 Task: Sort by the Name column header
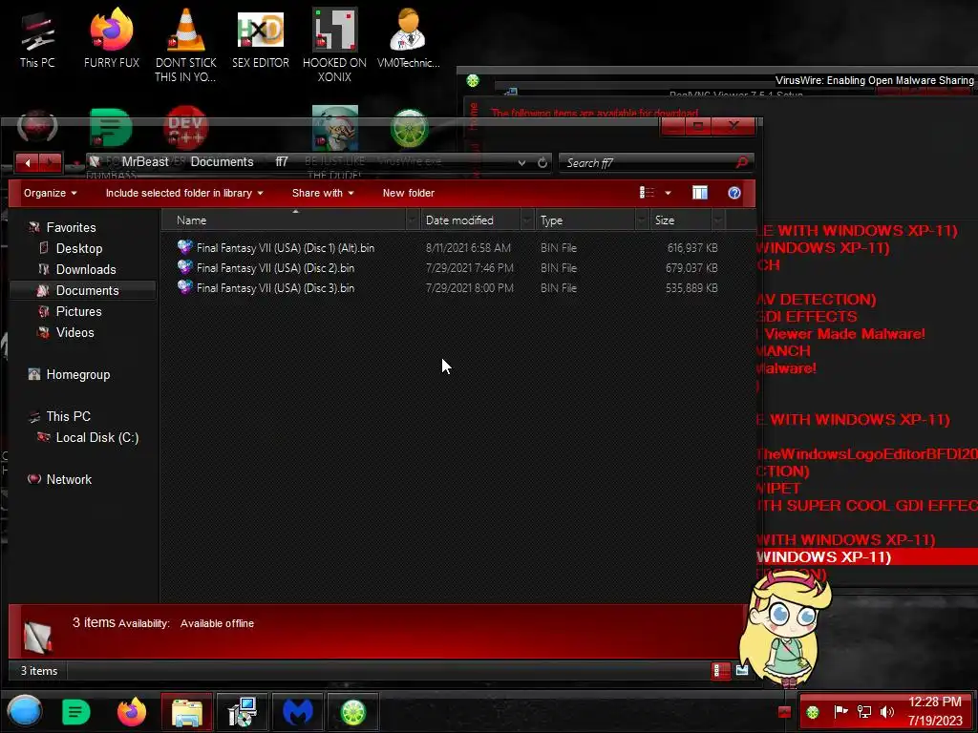(284, 220)
